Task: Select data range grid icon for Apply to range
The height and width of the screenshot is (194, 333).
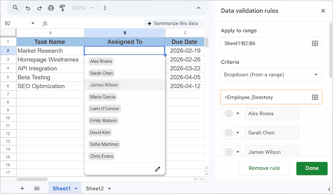Action: 315,44
